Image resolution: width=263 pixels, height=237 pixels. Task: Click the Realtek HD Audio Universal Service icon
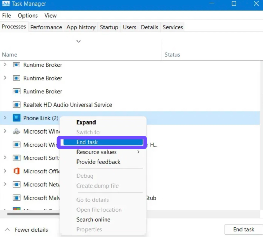17,105
